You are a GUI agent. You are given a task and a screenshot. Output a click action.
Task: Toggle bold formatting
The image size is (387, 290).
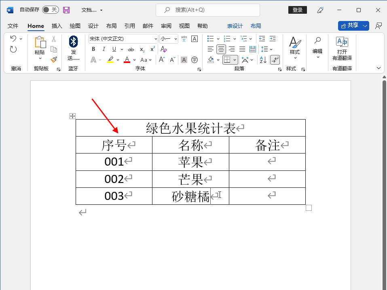pyautogui.click(x=93, y=49)
